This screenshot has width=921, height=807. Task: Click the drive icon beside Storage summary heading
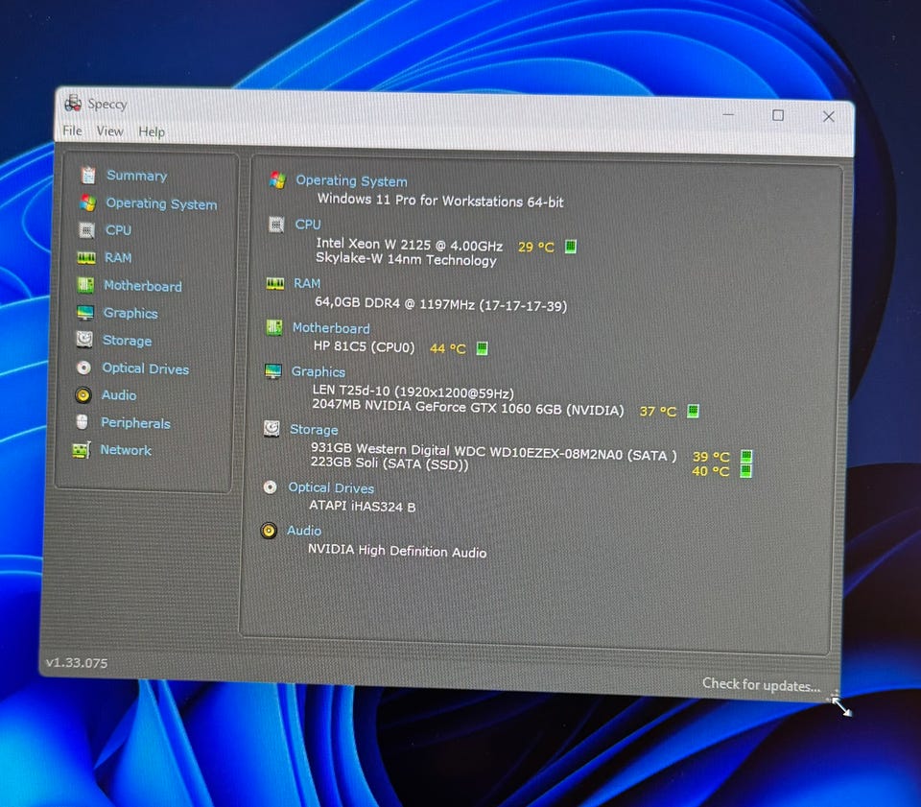(x=272, y=428)
